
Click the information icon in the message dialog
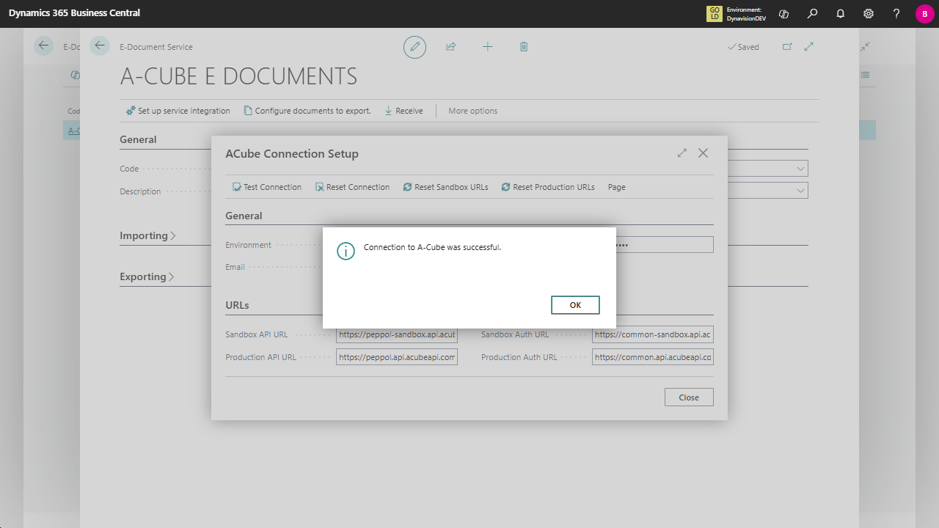(346, 251)
